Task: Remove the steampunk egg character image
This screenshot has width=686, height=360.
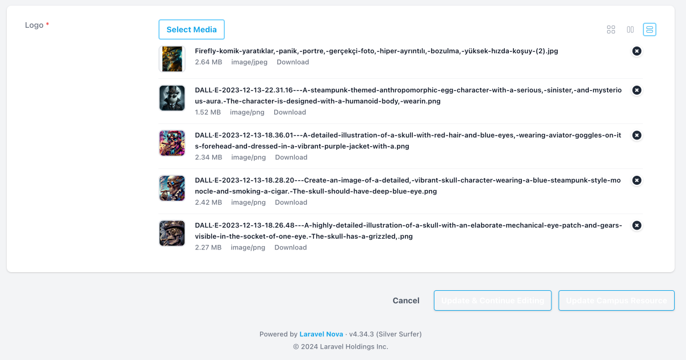Action: point(637,90)
